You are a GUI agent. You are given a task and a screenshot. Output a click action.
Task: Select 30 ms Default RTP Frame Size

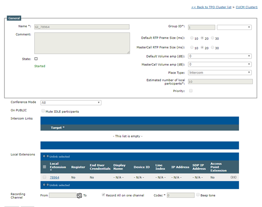coord(212,38)
